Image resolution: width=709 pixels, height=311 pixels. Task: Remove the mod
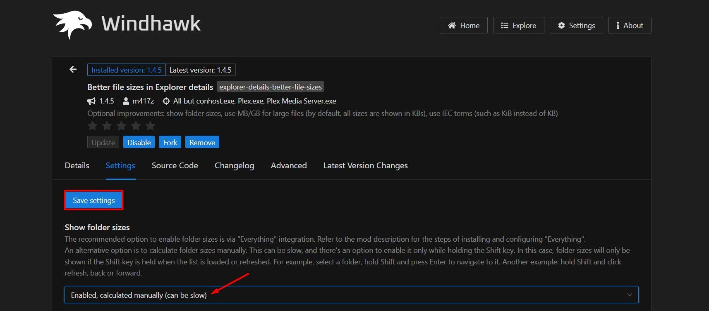click(x=202, y=142)
